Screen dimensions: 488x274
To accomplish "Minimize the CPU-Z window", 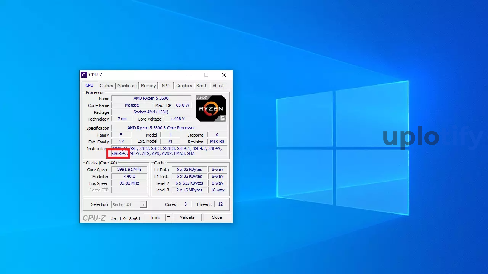I will (189, 75).
